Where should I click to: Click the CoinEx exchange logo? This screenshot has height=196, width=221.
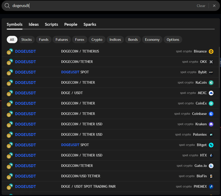tap(211, 103)
